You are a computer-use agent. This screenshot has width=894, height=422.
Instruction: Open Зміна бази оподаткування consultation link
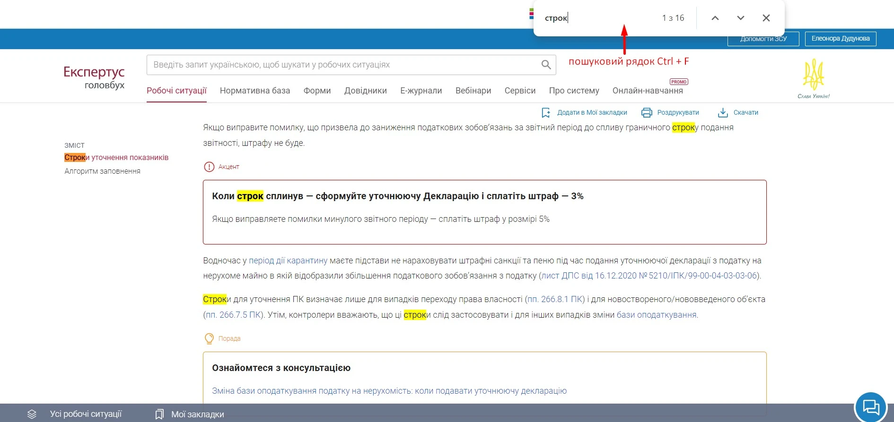pos(389,391)
